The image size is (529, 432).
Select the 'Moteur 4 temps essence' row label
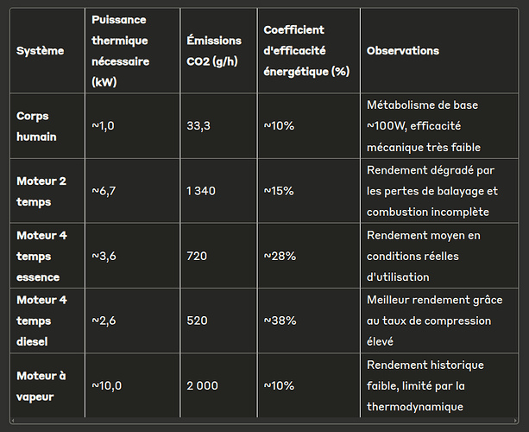(x=41, y=256)
